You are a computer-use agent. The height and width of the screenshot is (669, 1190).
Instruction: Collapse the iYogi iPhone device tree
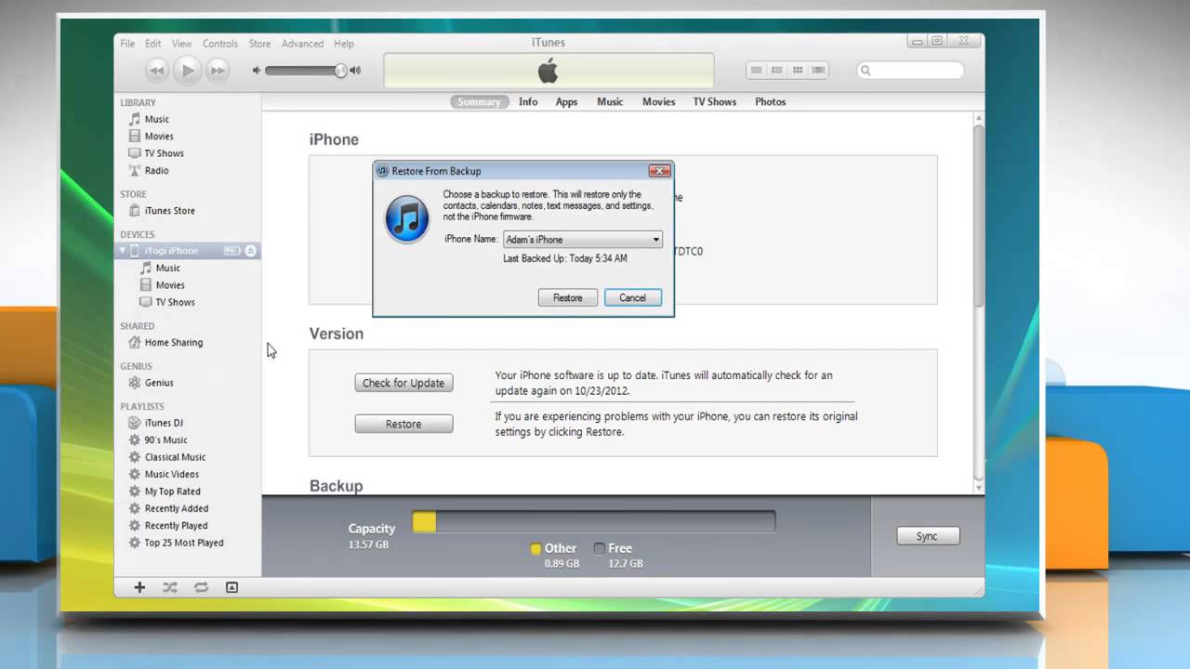123,251
